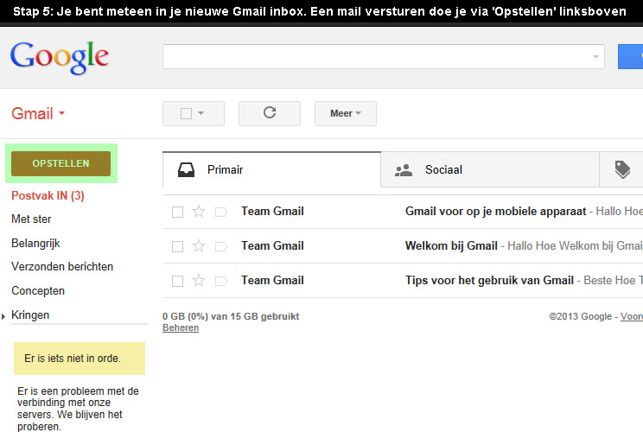Tick checkbox for 'Tips voor het gebruik' mail

pos(177,281)
